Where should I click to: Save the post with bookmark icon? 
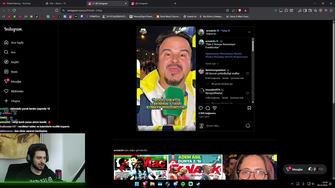coord(249,108)
